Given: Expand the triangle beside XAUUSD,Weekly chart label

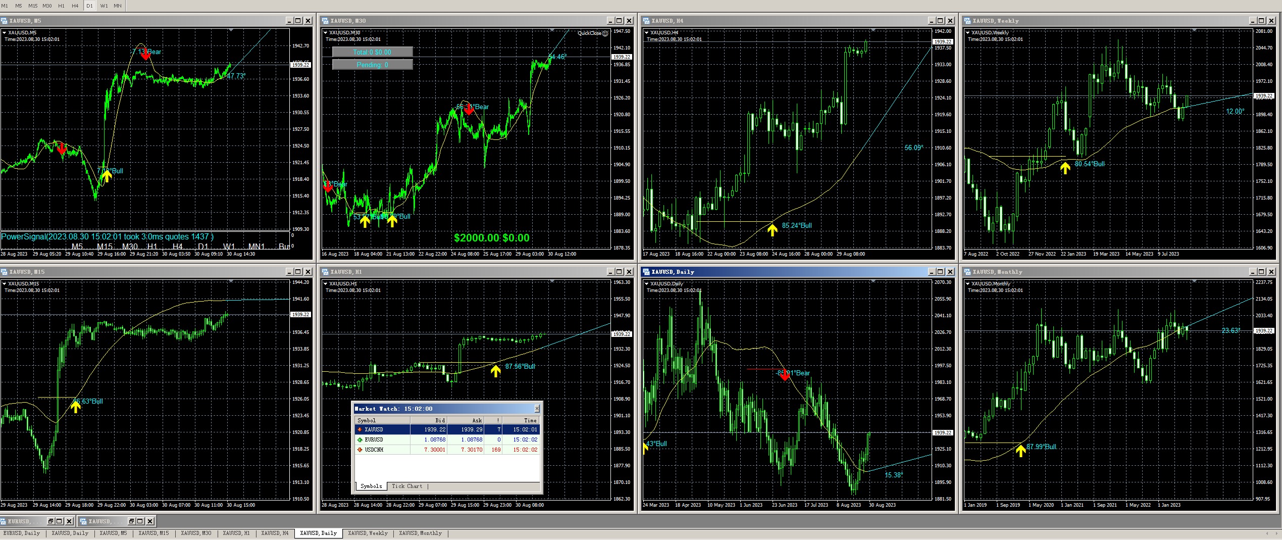Looking at the screenshot, I should pyautogui.click(x=968, y=33).
